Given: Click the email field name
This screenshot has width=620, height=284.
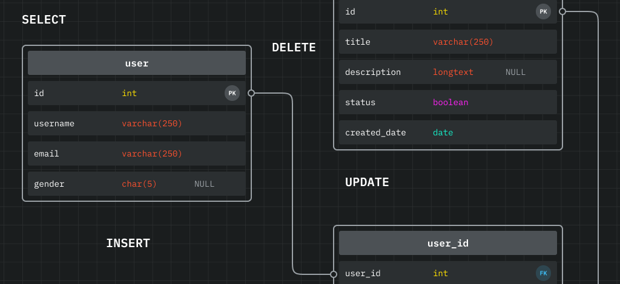Looking at the screenshot, I should [x=47, y=154].
